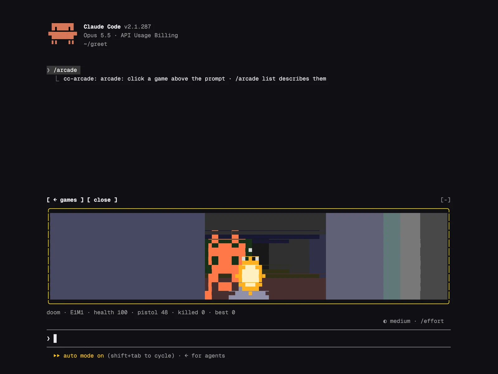Image resolution: width=498 pixels, height=374 pixels.
Task: Click the 'pistol 48' ammo status
Action: coord(153,312)
